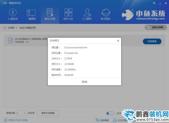Click the 挂载镜像 mount image button
169x123 pixels.
click(152, 41)
